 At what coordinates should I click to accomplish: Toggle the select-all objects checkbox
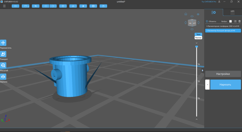[230, 21]
